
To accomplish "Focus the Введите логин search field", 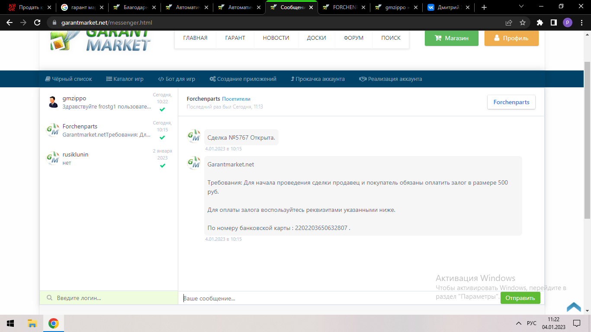I will click(x=109, y=298).
